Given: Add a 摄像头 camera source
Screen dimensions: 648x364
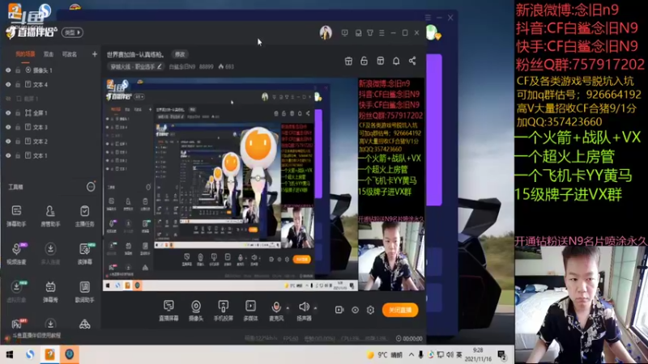Looking at the screenshot, I should [x=196, y=311].
